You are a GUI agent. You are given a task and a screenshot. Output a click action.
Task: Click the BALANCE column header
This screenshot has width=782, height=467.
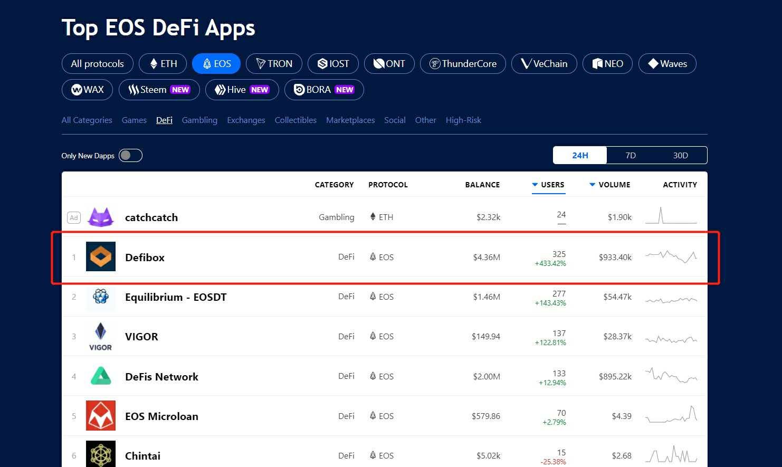pyautogui.click(x=482, y=185)
